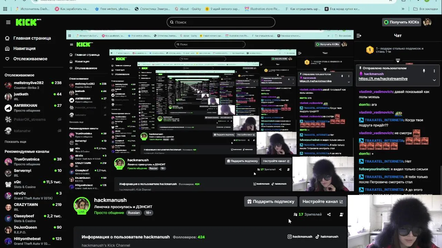Screen dimensions: 442x248
Task: Click the full-size moderator tools icon right of share
Action: [x=341, y=214]
